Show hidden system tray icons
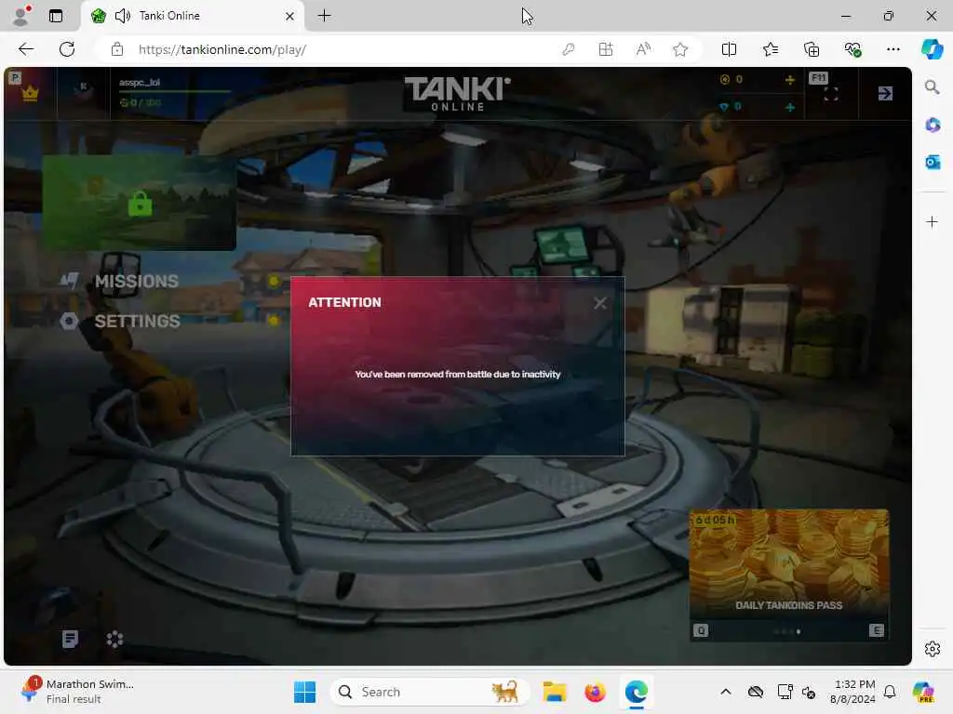 pos(726,692)
